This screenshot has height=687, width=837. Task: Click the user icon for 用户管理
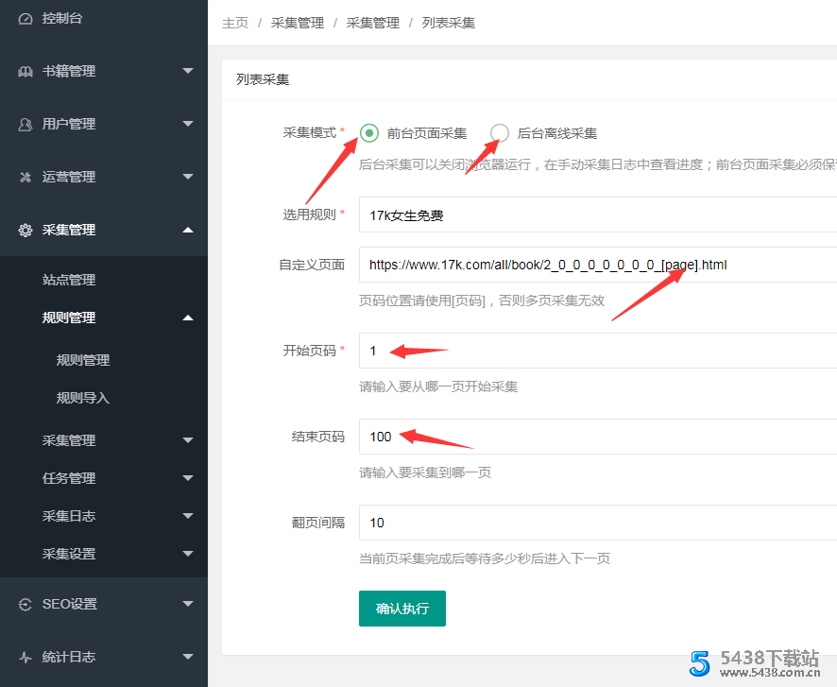[26, 124]
